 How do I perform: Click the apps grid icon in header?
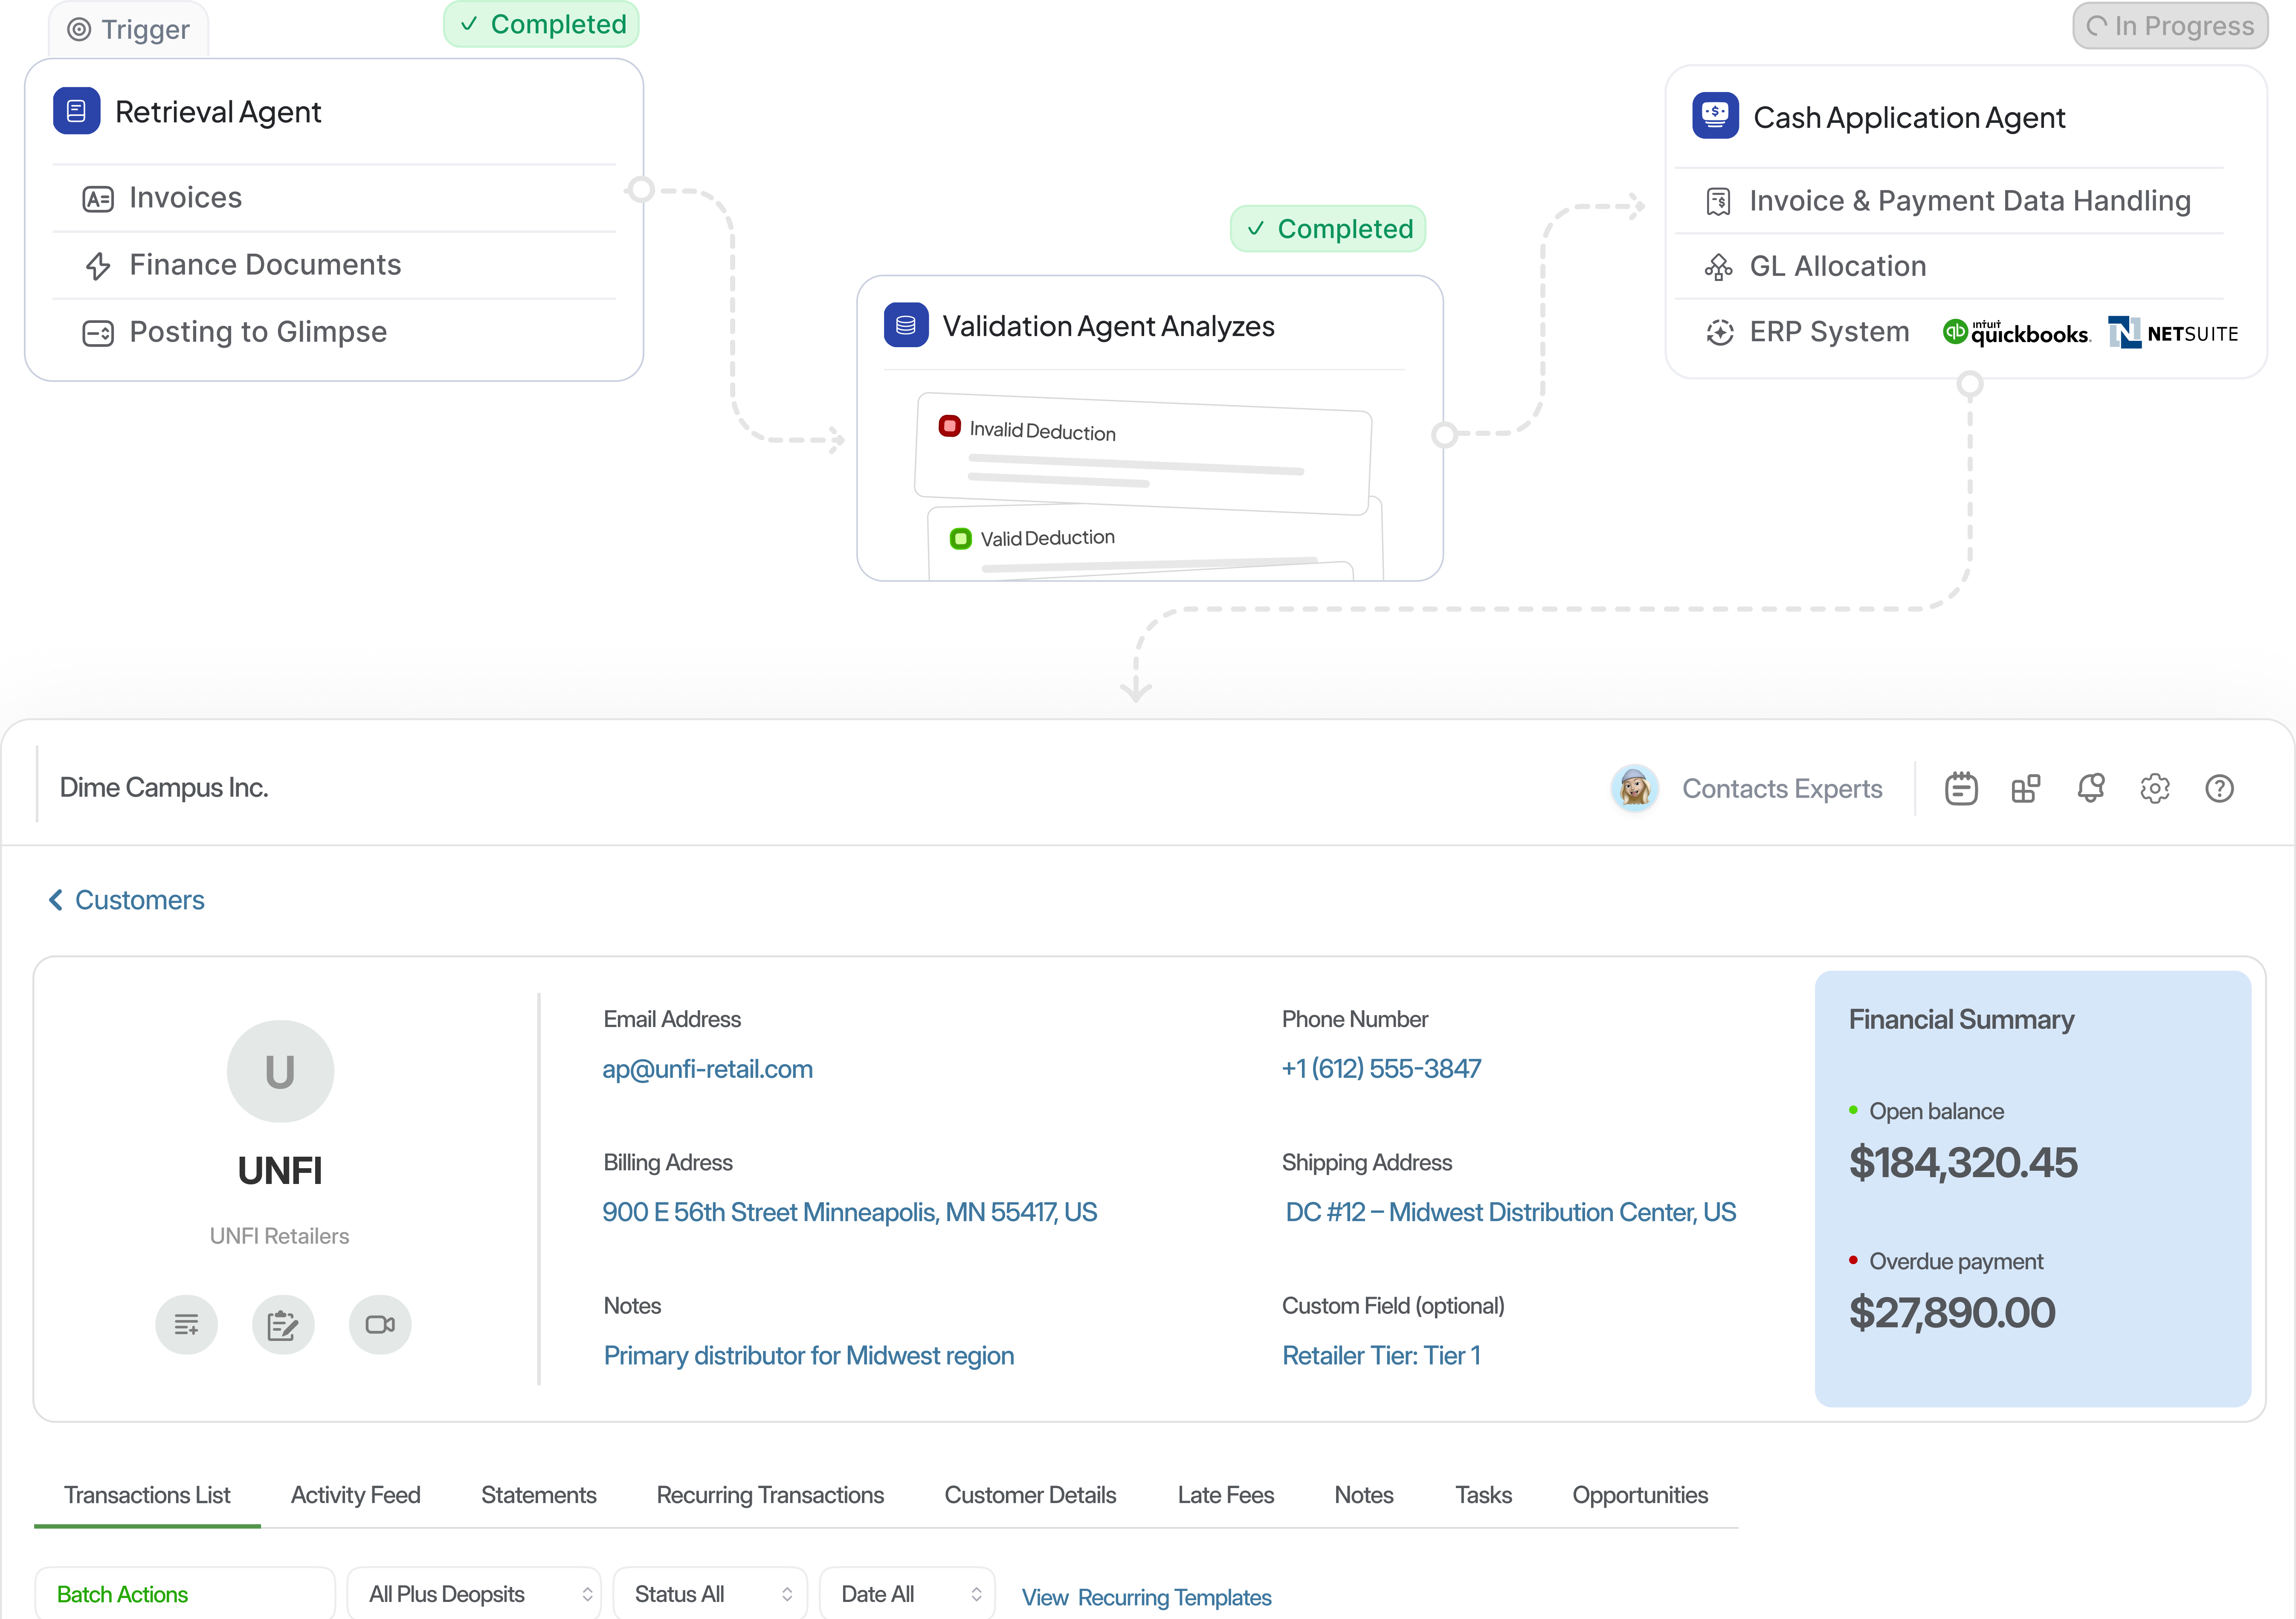(2025, 789)
